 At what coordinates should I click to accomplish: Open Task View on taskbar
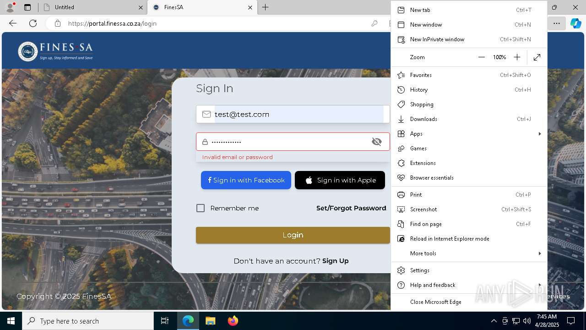[165, 321]
